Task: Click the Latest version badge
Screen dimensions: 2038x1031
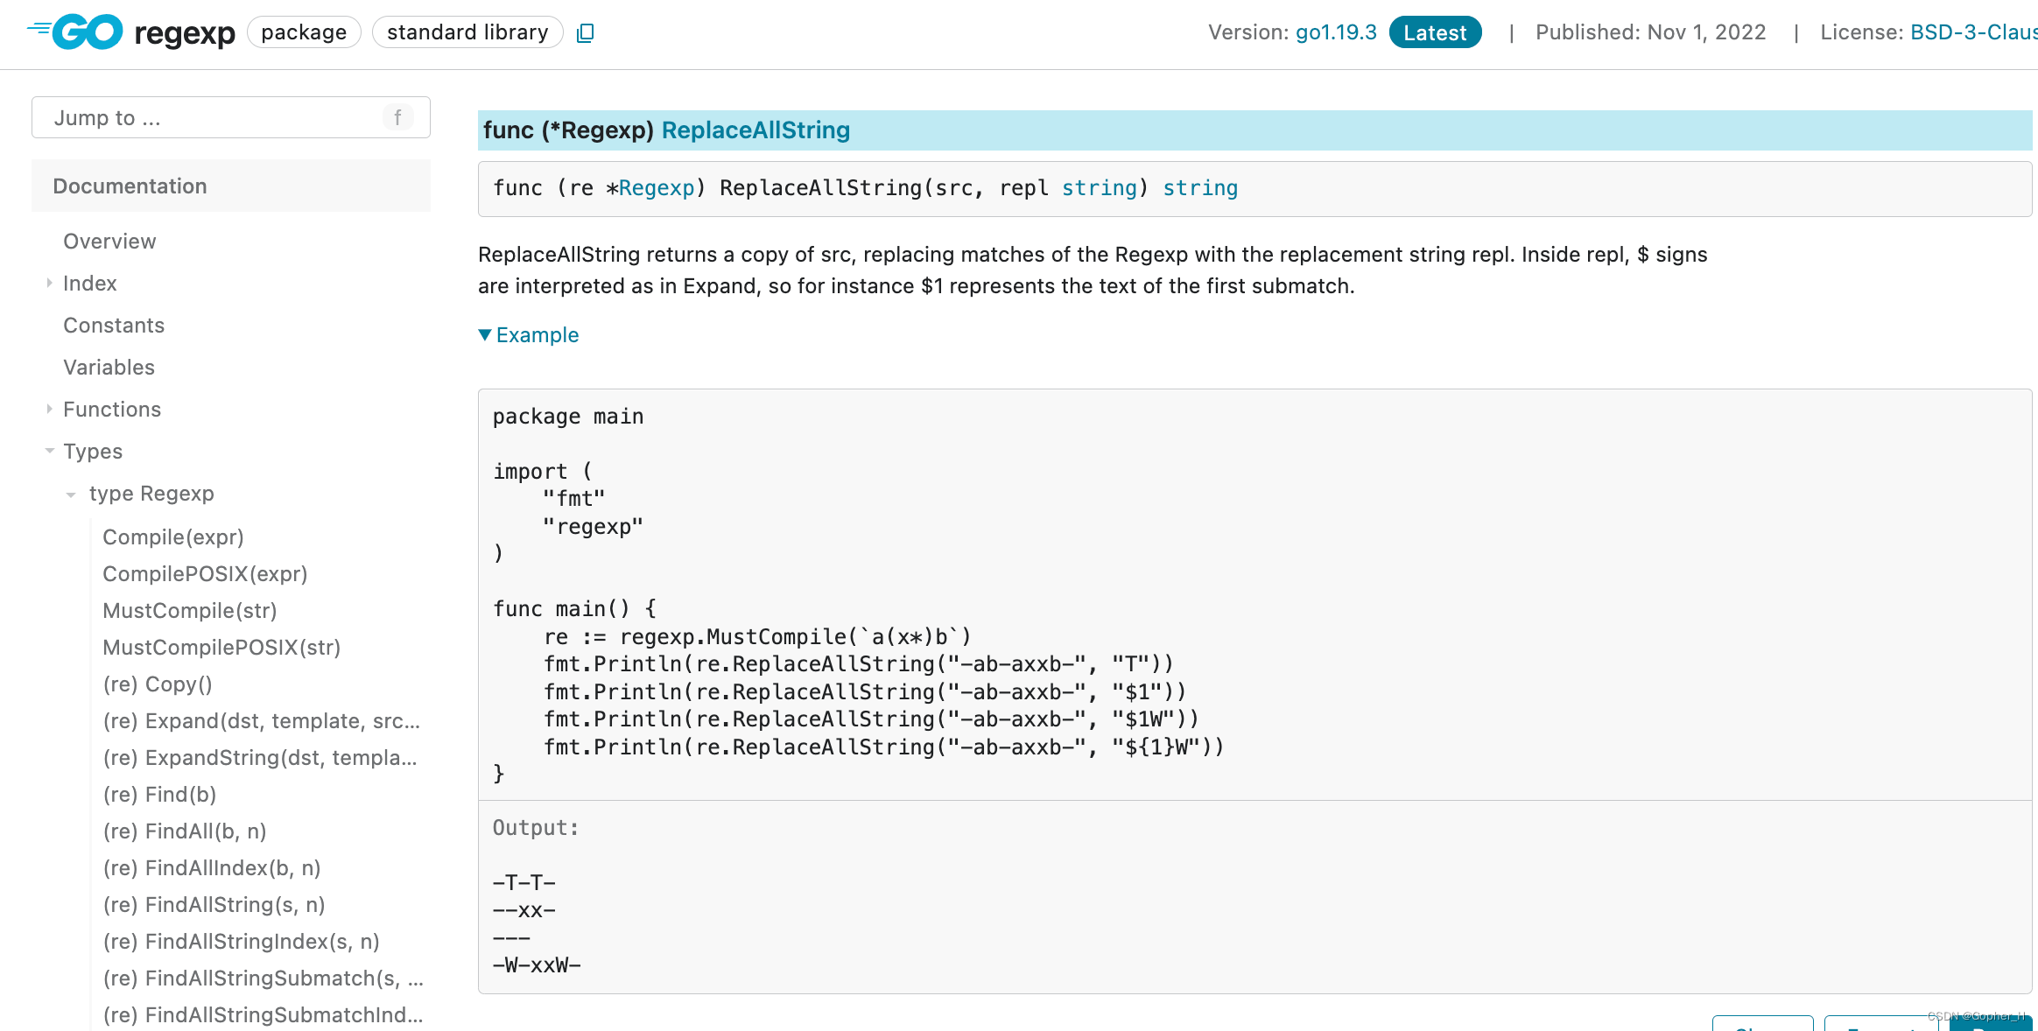Action: point(1435,32)
